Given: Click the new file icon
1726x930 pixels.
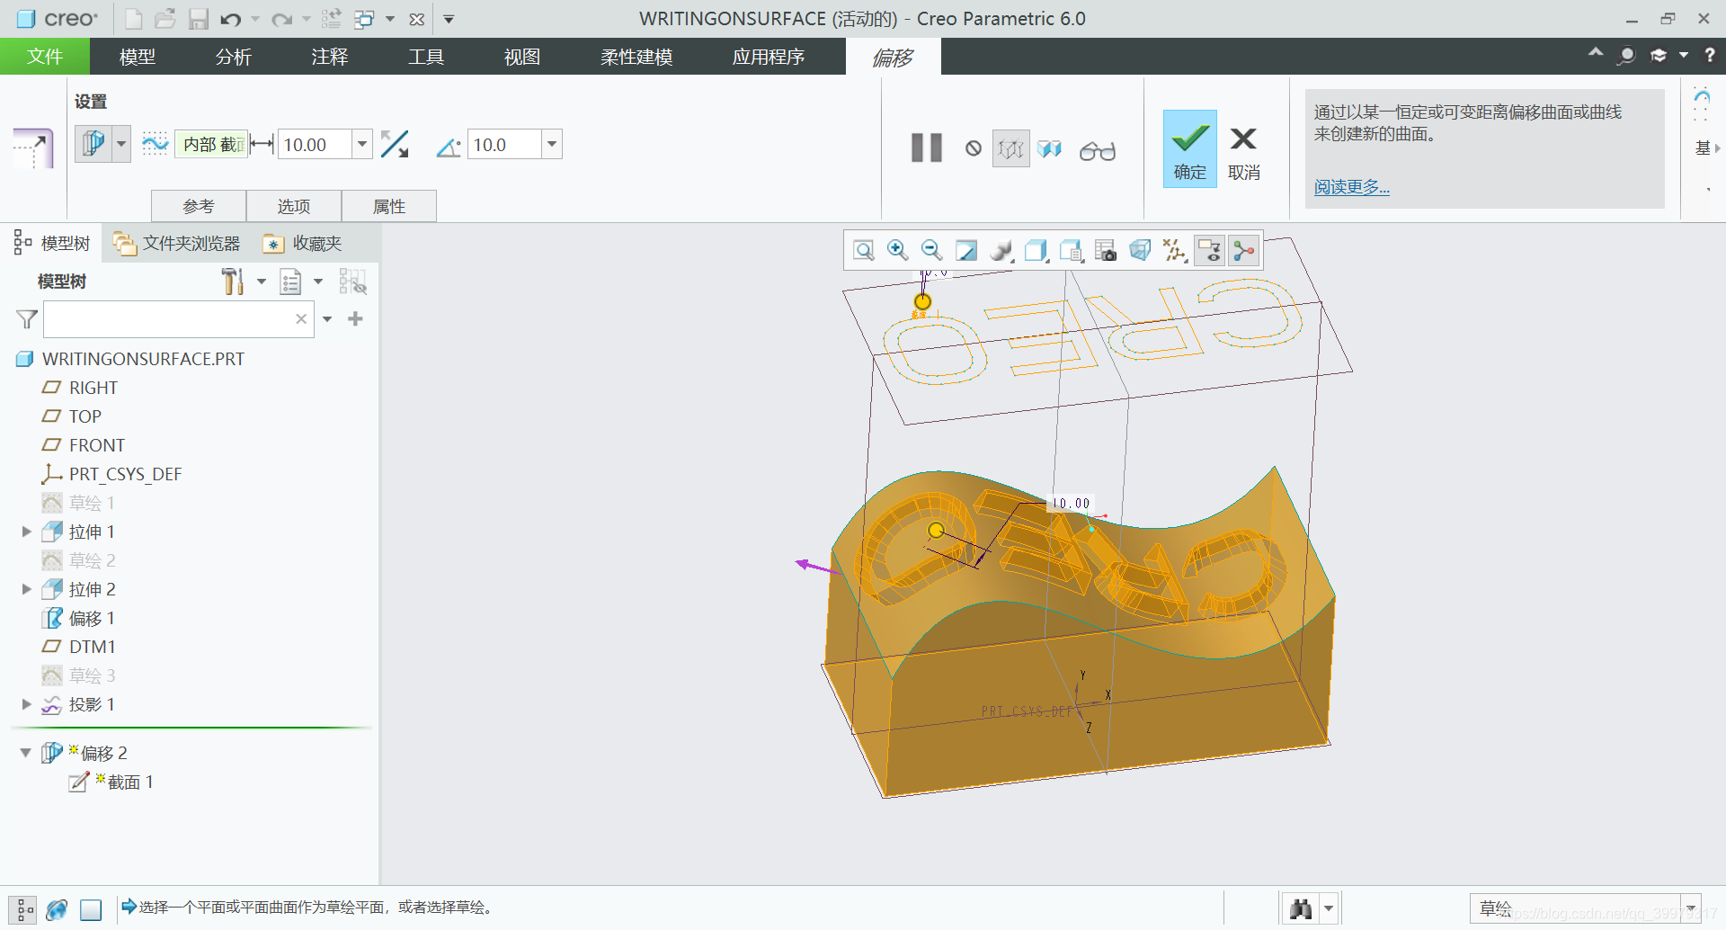Looking at the screenshot, I should (133, 19).
